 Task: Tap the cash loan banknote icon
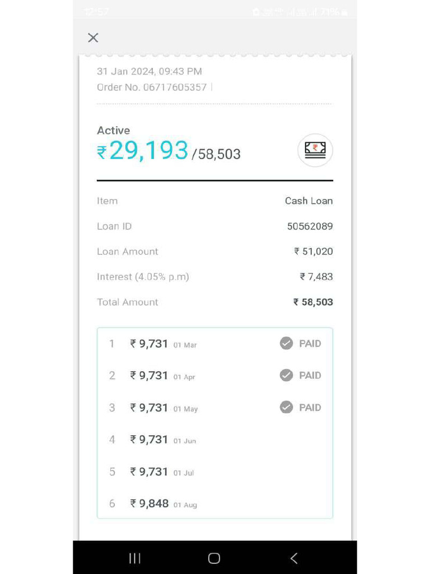click(315, 150)
